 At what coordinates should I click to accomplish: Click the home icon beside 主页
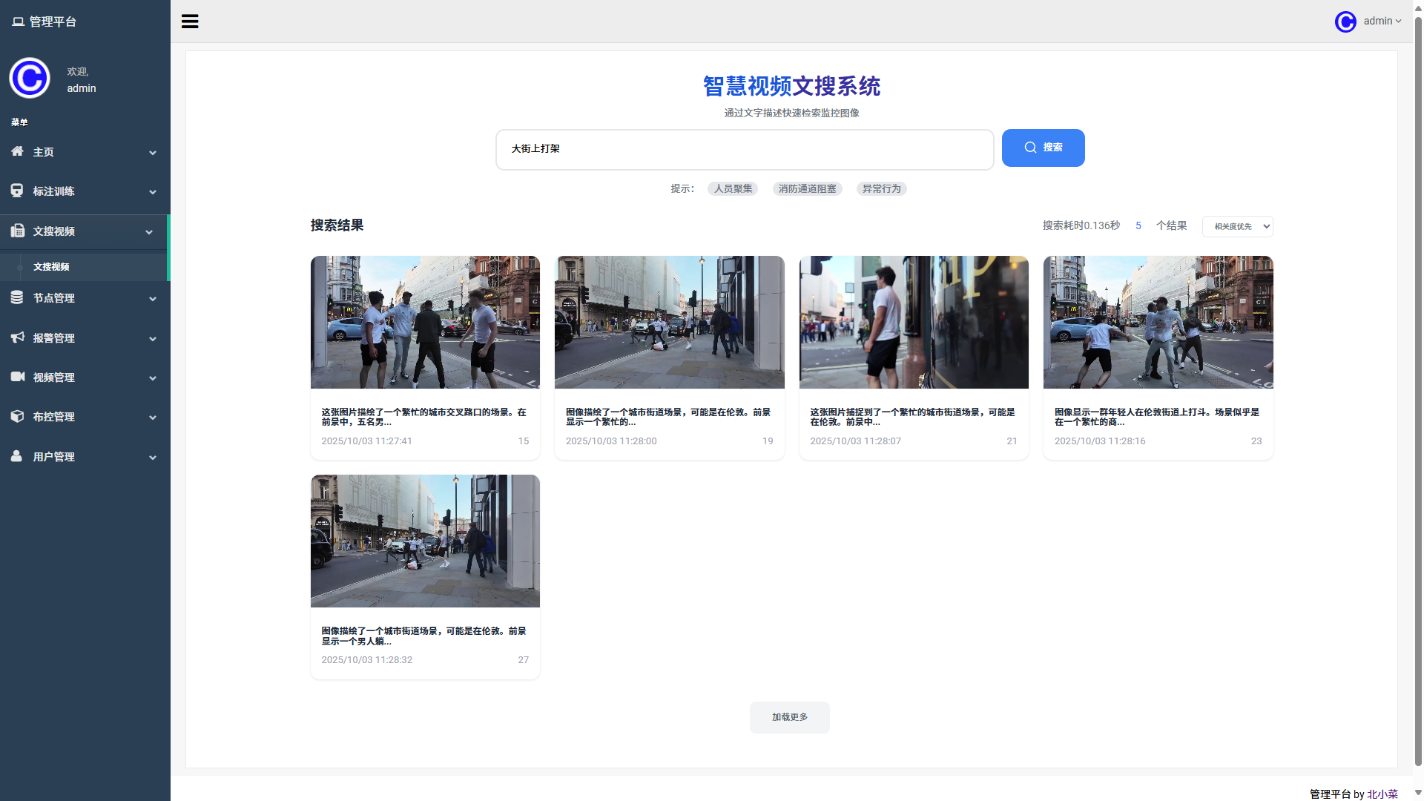[17, 151]
